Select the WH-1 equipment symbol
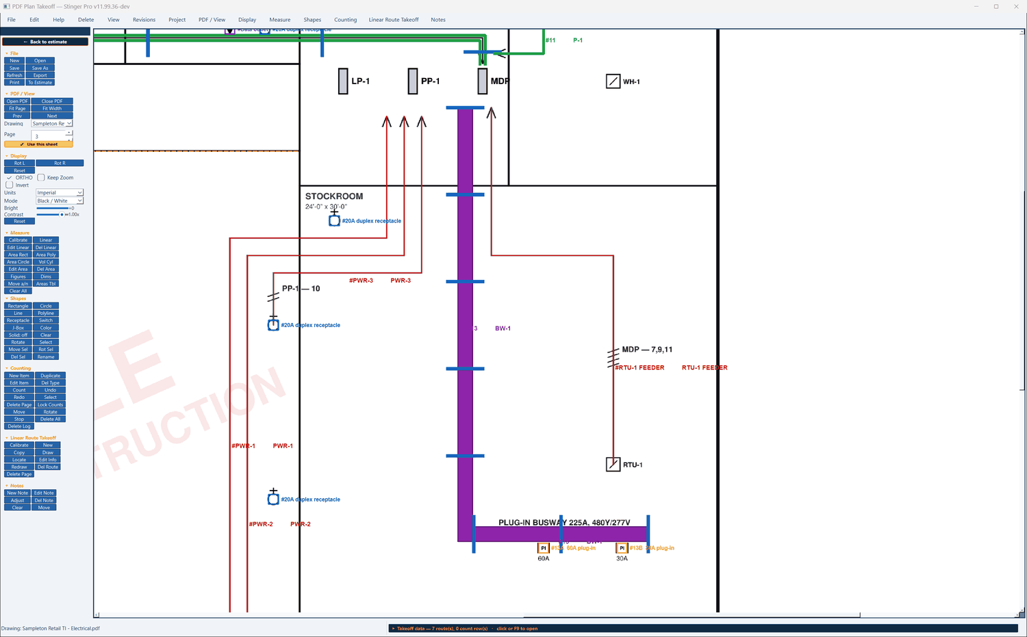Viewport: 1027px width, 637px height. pyautogui.click(x=613, y=81)
